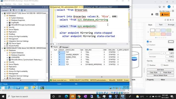Open the VirtualBox cube icon on host taskbar
The height and width of the screenshot is (99, 176).
(116, 97)
